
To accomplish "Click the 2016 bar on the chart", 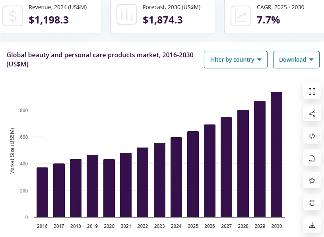I will [x=42, y=192].
